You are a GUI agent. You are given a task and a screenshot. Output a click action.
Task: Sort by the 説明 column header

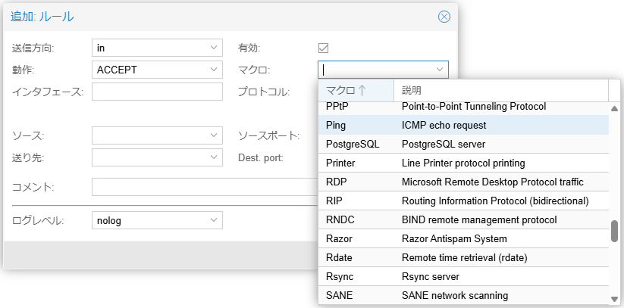501,91
